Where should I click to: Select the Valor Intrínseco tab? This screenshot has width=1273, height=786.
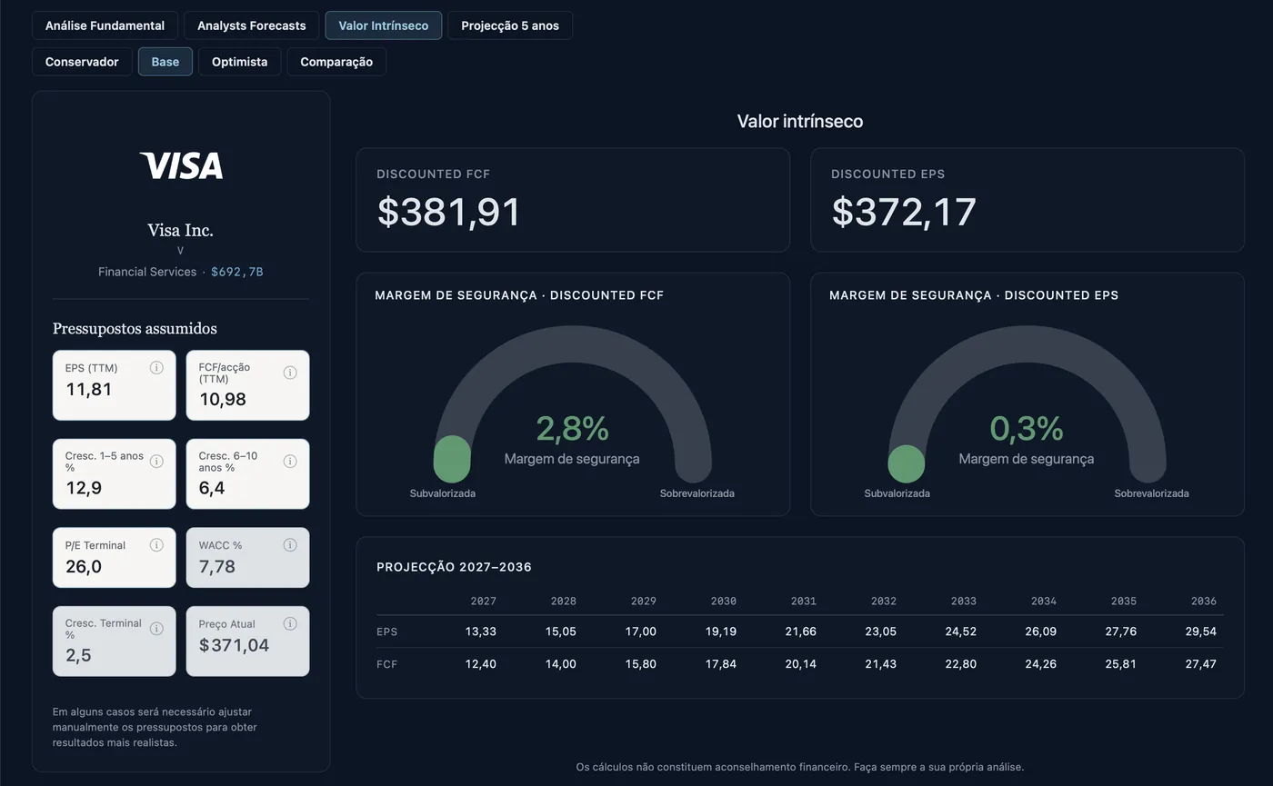[383, 25]
